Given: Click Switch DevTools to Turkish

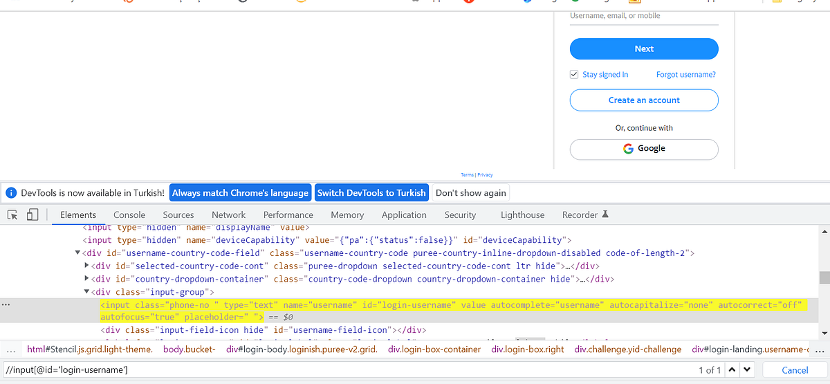Looking at the screenshot, I should click(372, 193).
